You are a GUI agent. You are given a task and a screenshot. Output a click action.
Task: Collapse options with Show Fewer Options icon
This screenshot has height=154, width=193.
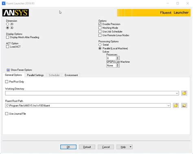coord(8,70)
